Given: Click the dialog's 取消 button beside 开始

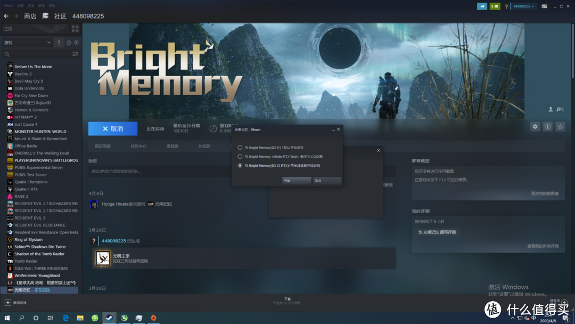Looking at the screenshot, I should (327, 181).
